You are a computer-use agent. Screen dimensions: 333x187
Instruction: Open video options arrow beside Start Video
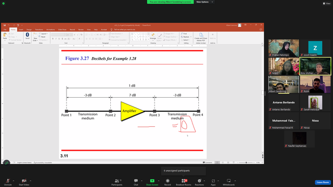(30, 181)
